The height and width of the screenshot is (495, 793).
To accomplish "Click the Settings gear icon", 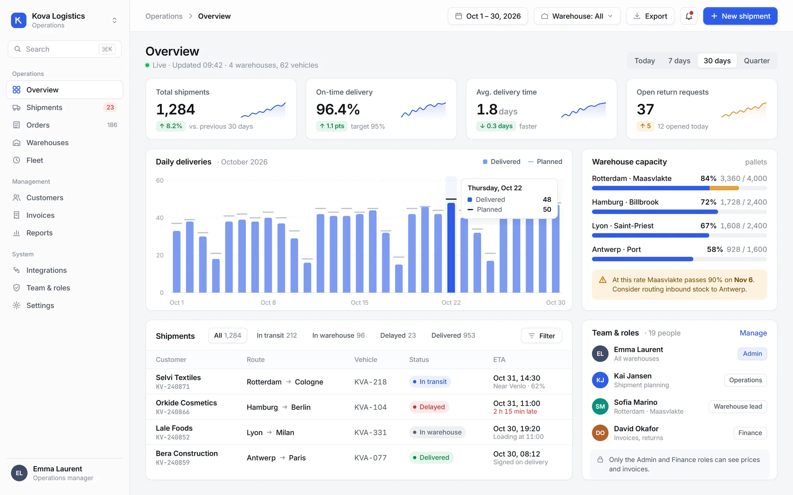I will tap(17, 305).
